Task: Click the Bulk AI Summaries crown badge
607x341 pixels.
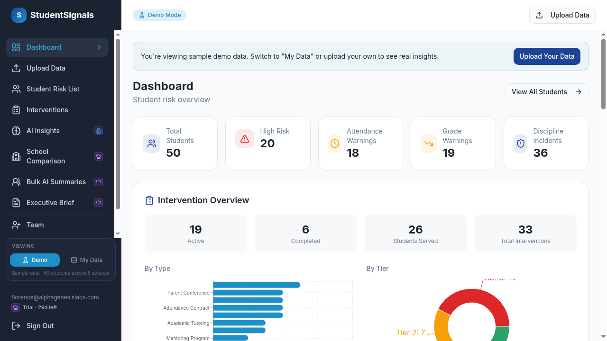Action: [99, 182]
